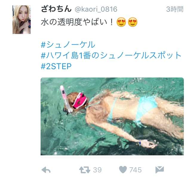Open the blonde-haired profile avatar
This screenshot has height=178, width=191.
21,20
